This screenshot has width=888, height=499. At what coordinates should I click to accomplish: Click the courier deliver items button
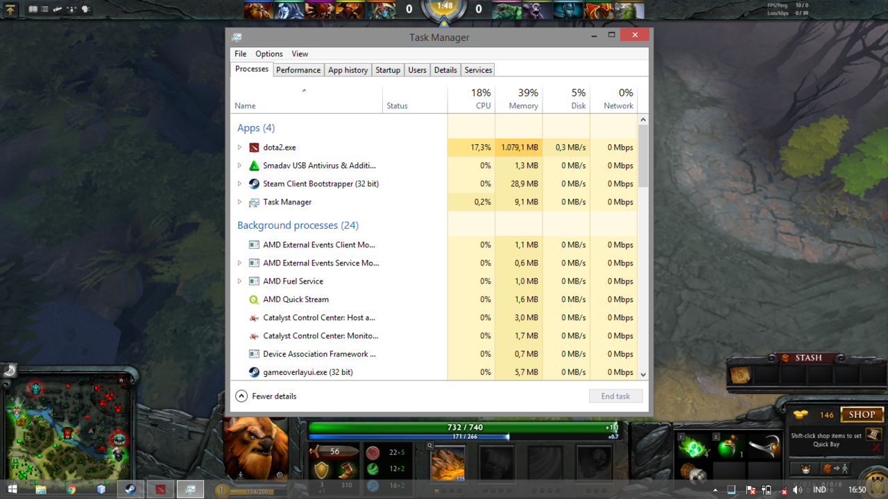[x=835, y=469]
